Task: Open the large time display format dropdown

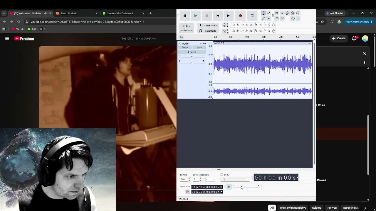Action: (x=297, y=178)
